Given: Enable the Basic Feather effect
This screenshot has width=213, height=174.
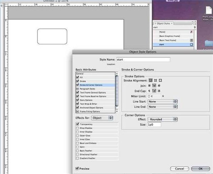Looking at the screenshot, I should pos(77,151).
